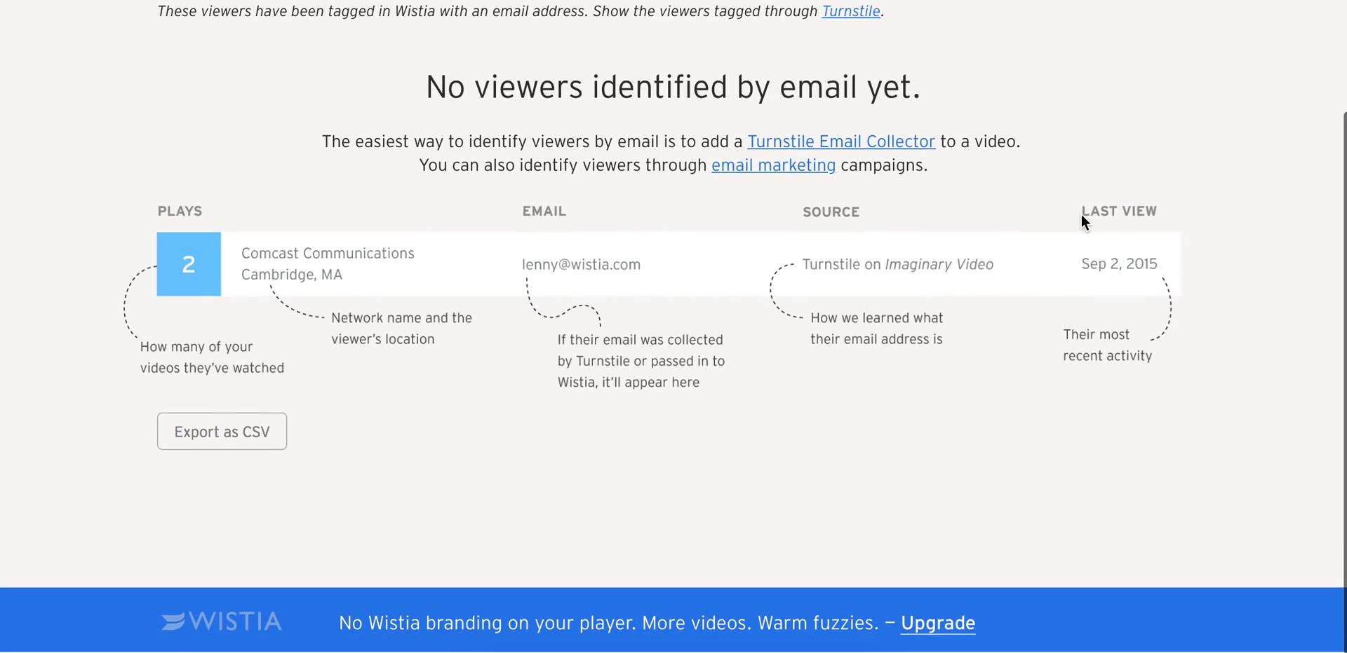Image resolution: width=1347 pixels, height=653 pixels.
Task: Click the lenny@wistia.com email cell
Action: (581, 265)
